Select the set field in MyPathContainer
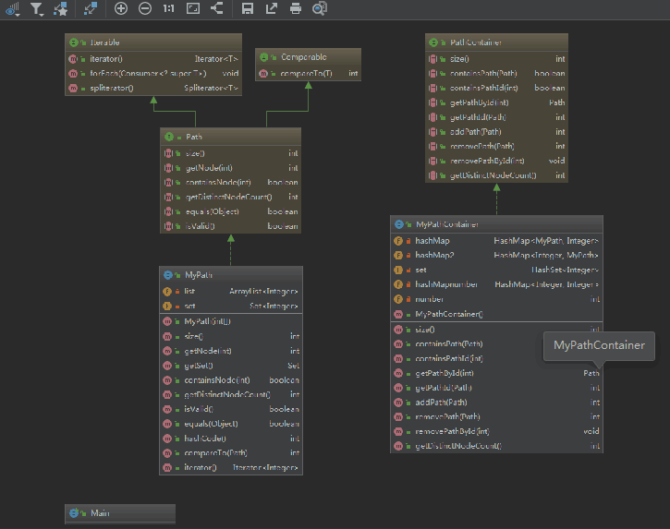 (496, 270)
